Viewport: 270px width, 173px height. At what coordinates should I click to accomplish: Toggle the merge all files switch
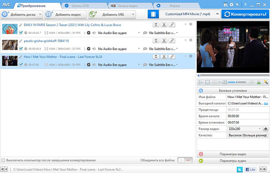185,160
